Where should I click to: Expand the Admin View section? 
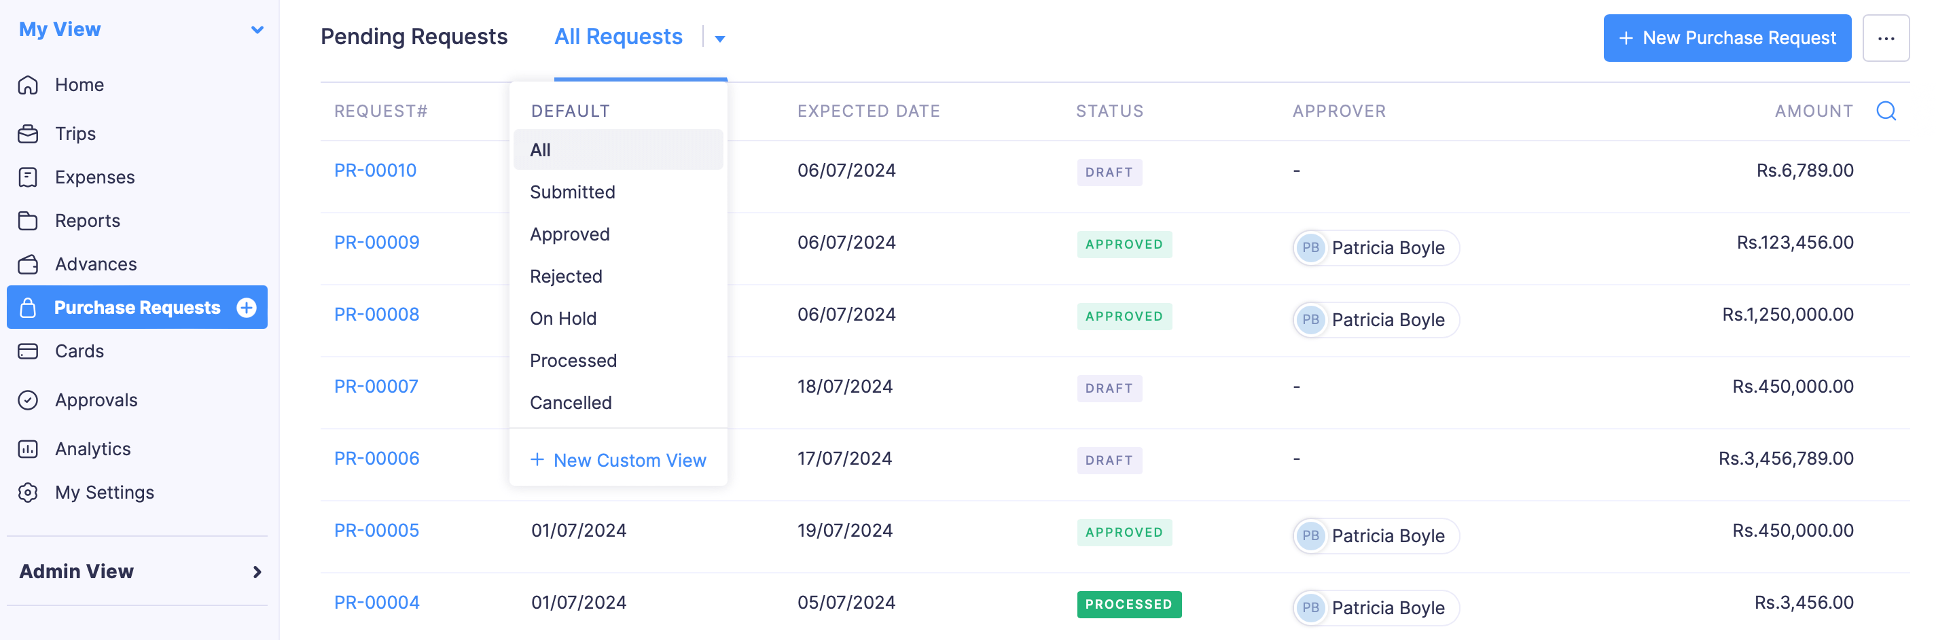coord(257,571)
